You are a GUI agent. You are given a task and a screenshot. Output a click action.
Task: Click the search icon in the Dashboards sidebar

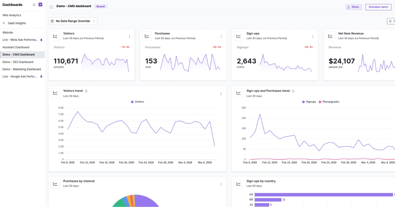click(x=34, y=5)
